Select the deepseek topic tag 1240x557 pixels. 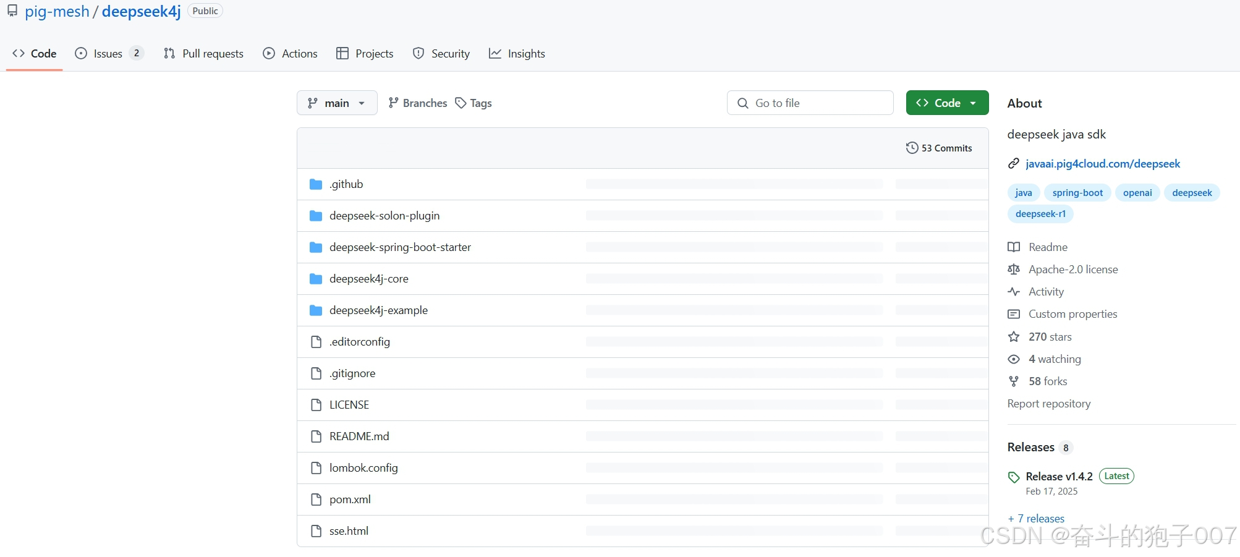point(1192,193)
